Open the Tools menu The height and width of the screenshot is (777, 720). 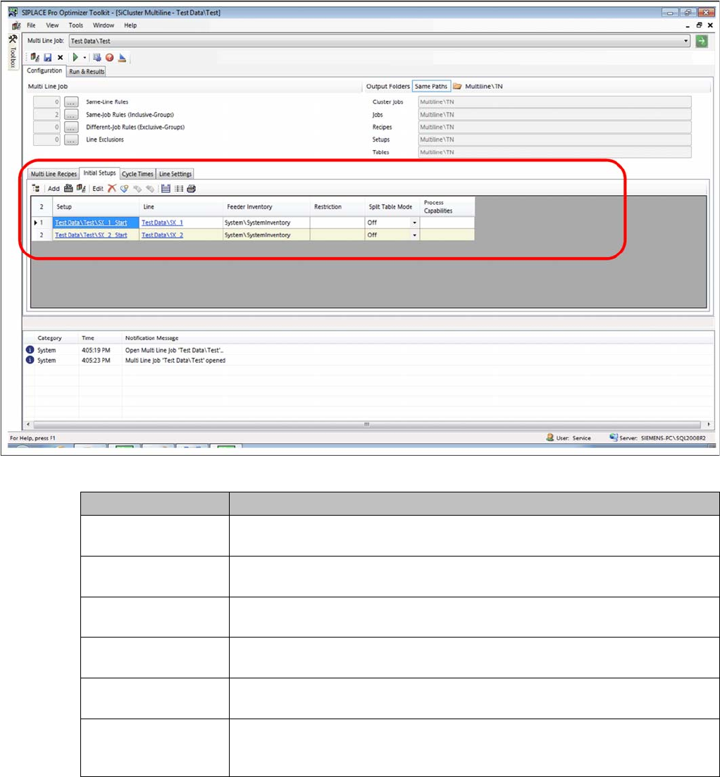pyautogui.click(x=76, y=25)
